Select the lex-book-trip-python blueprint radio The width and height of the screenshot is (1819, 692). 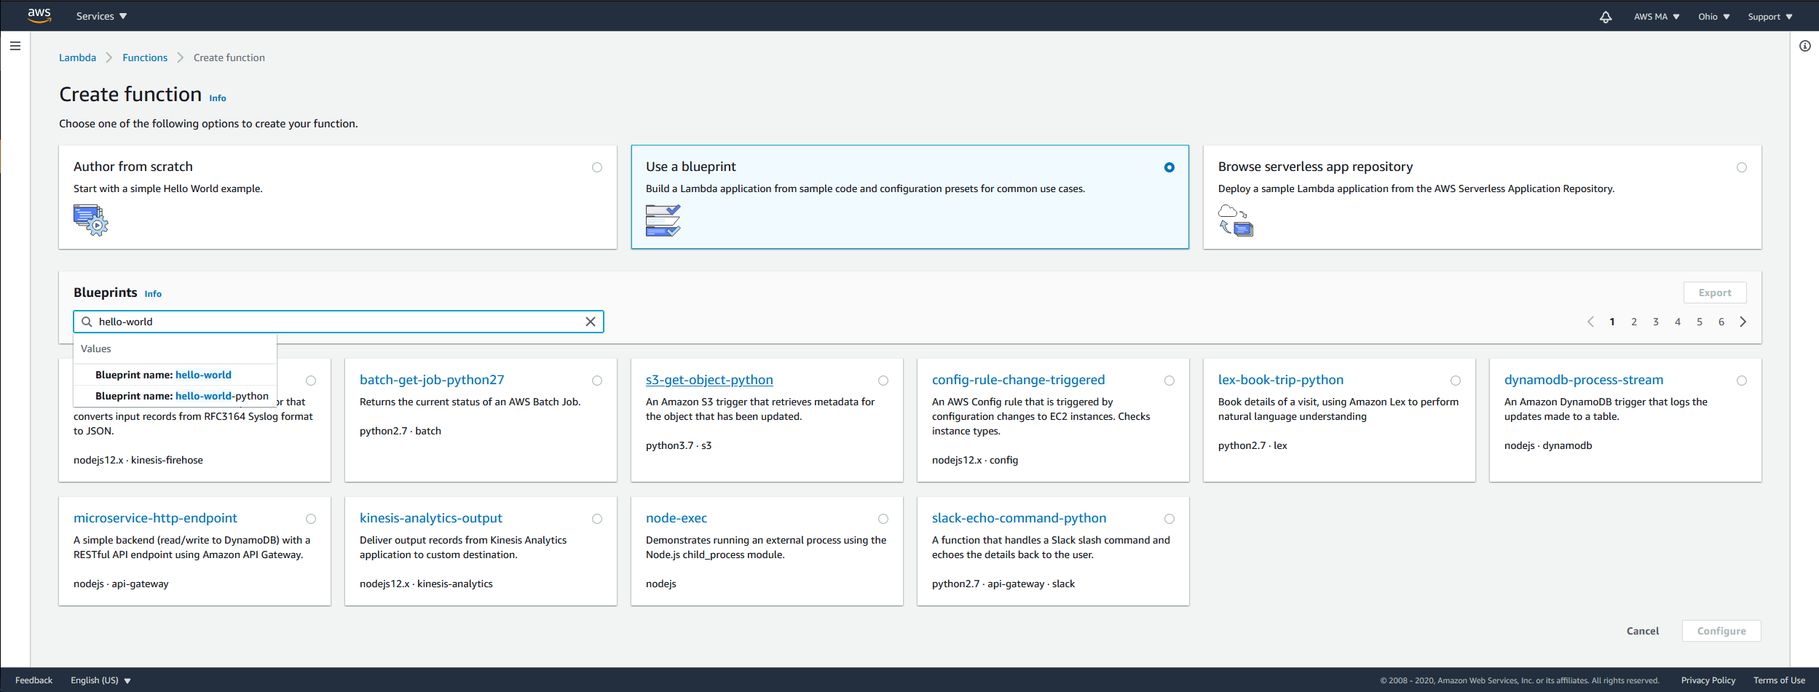coord(1456,381)
